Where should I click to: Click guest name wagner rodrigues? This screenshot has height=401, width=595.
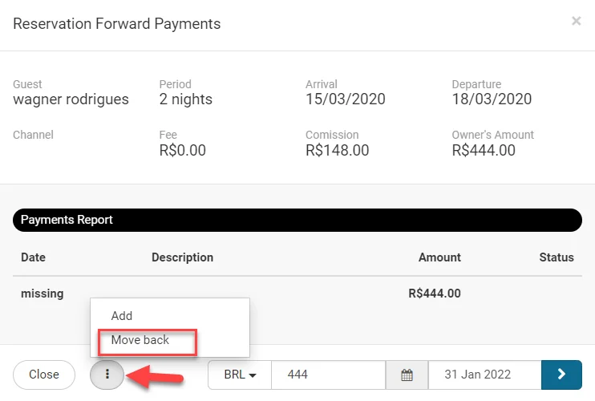pyautogui.click(x=71, y=99)
